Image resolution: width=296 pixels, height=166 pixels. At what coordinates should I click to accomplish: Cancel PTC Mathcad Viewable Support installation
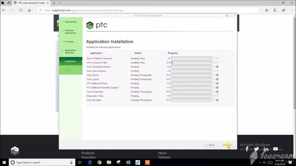click(x=217, y=88)
